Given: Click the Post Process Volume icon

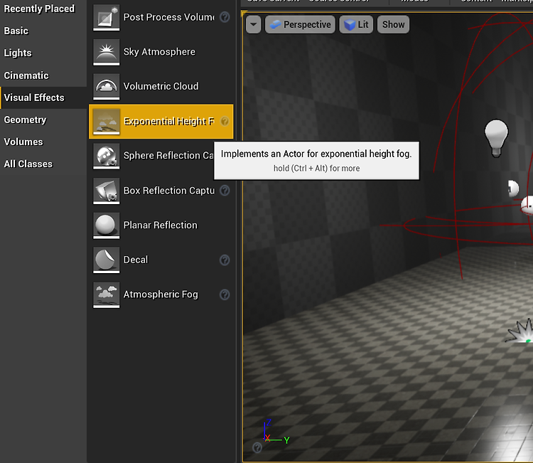Looking at the screenshot, I should (107, 17).
